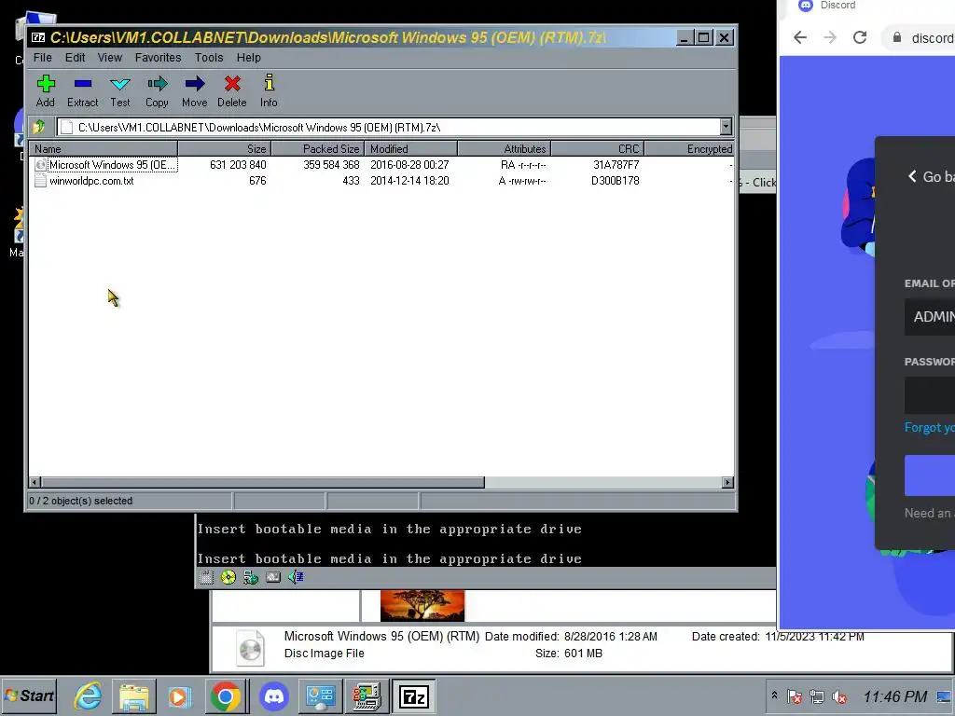955x716 pixels.
Task: Open Control Panel taskbar item
Action: pos(321,695)
